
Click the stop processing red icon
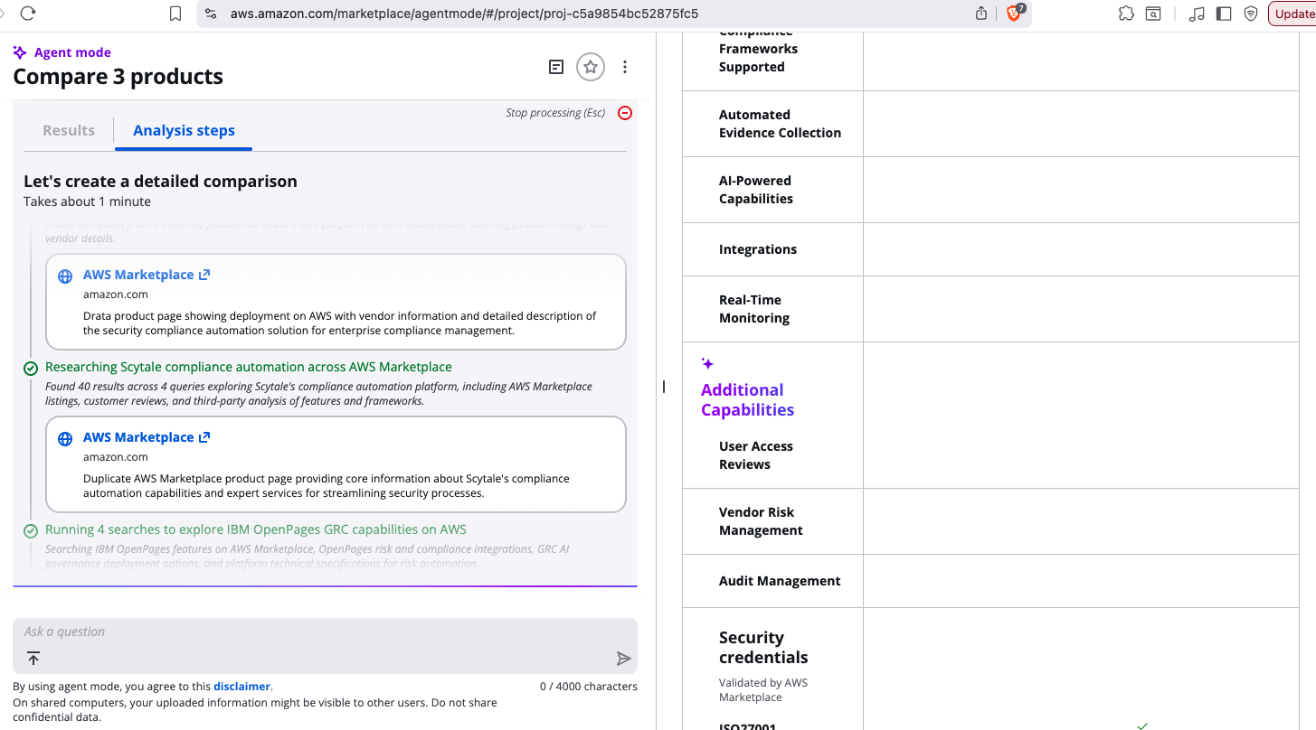tap(624, 113)
